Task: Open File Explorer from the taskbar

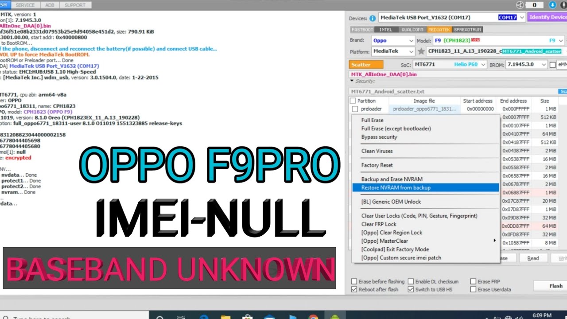Action: click(x=225, y=317)
